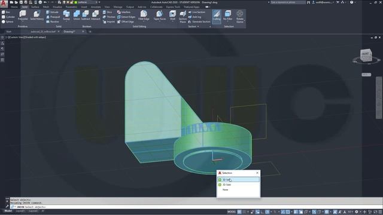Screen dimensions: 383x215
Task: Click the Box primitive tool
Action: click(6, 12)
